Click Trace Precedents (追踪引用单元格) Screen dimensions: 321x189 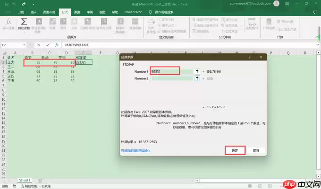click(205, 20)
